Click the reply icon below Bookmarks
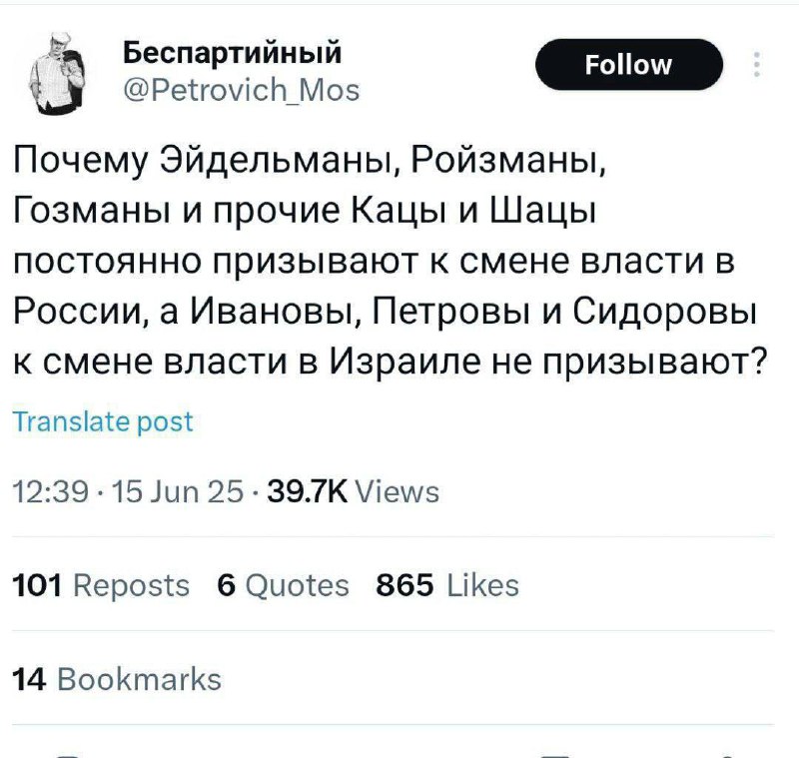Image resolution: width=799 pixels, height=758 pixels. 68,751
